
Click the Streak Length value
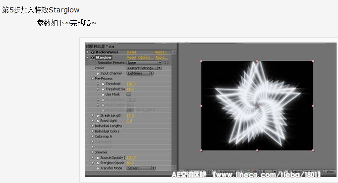130,116
